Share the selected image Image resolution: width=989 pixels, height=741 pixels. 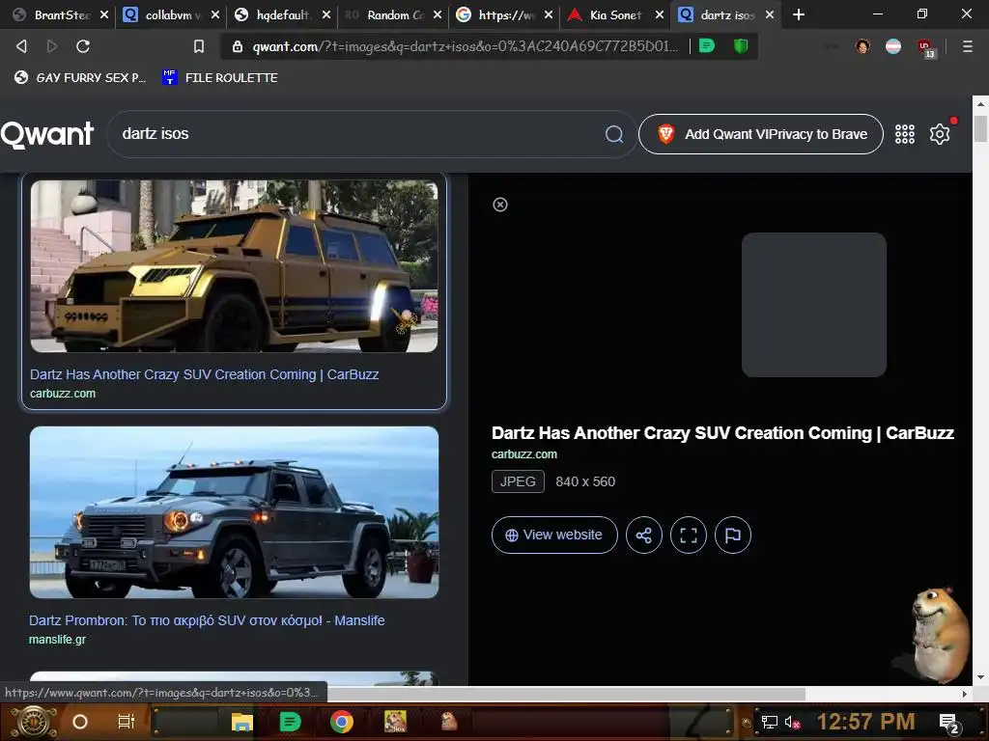click(643, 535)
